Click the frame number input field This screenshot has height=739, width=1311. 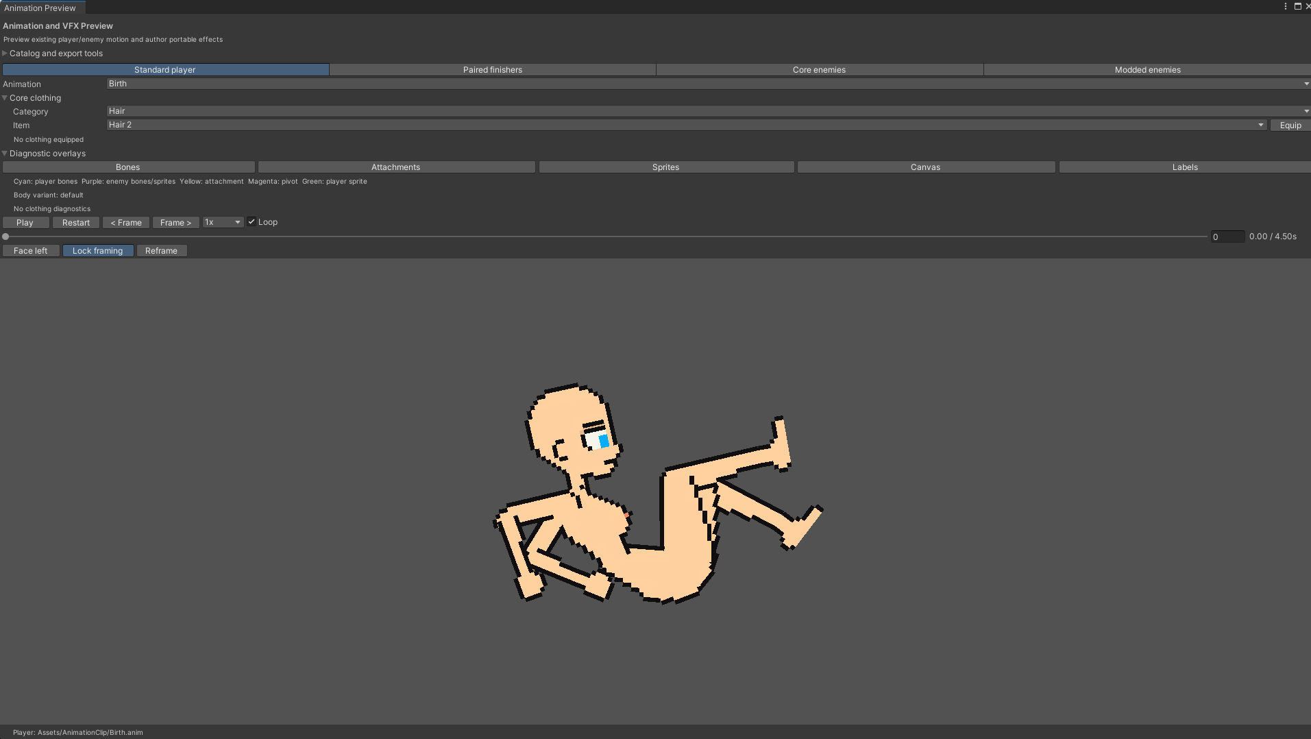1227,237
